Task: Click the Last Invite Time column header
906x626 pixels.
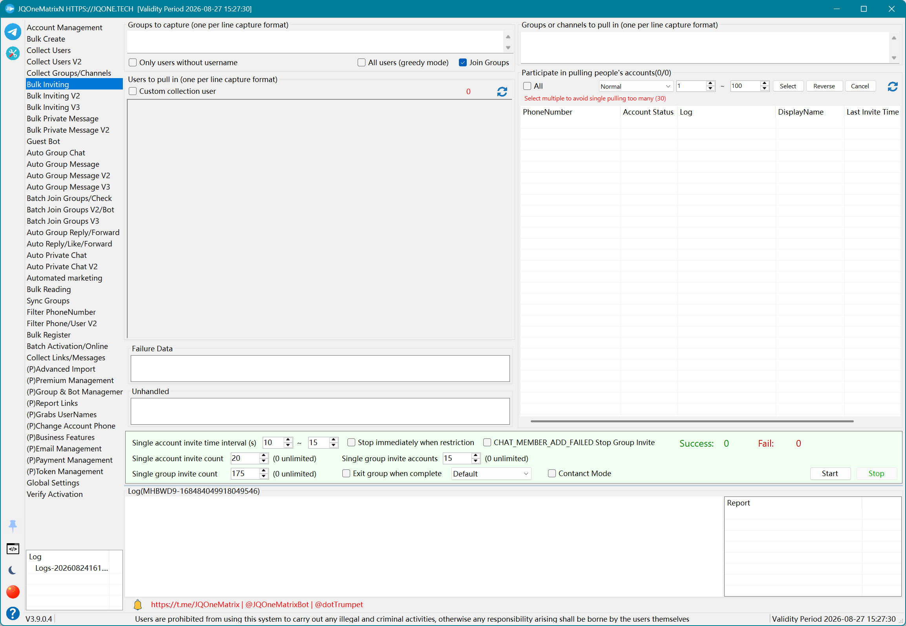Action: (x=872, y=112)
